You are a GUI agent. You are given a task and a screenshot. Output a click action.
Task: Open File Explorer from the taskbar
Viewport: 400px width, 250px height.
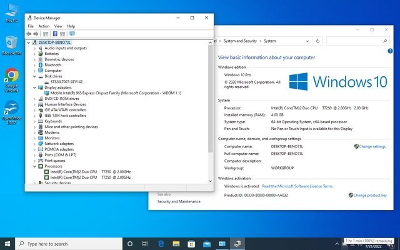(176, 243)
